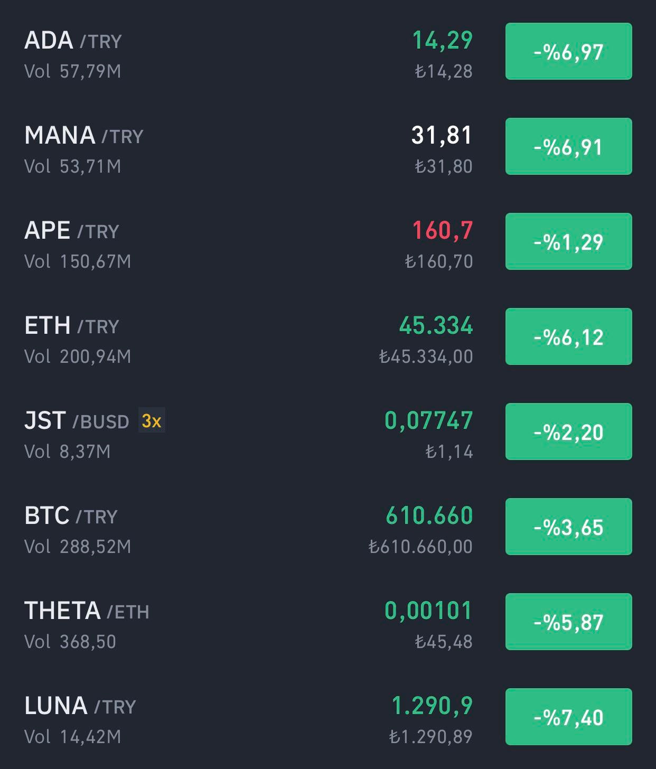Toggle ADA percent change badge -%6,97
Screen dimensions: 656x769
tap(569, 51)
